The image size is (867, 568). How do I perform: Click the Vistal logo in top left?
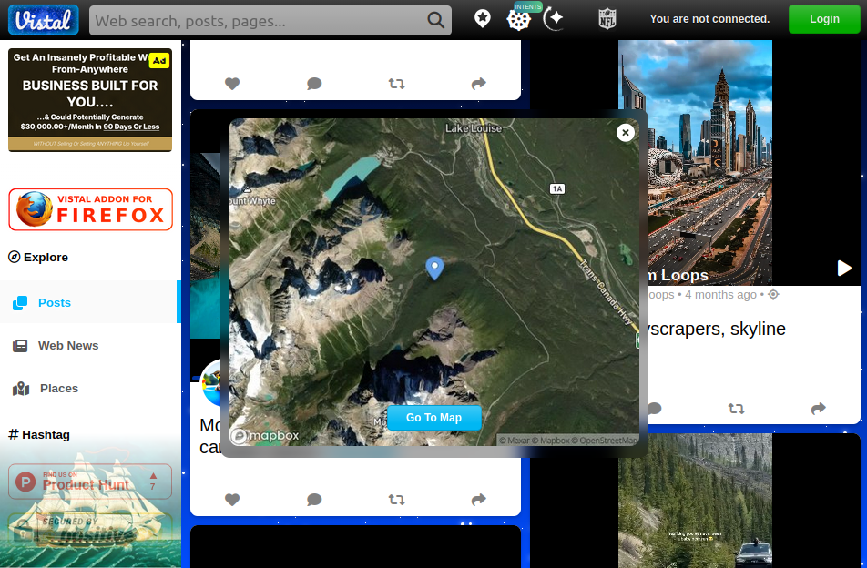tap(43, 18)
